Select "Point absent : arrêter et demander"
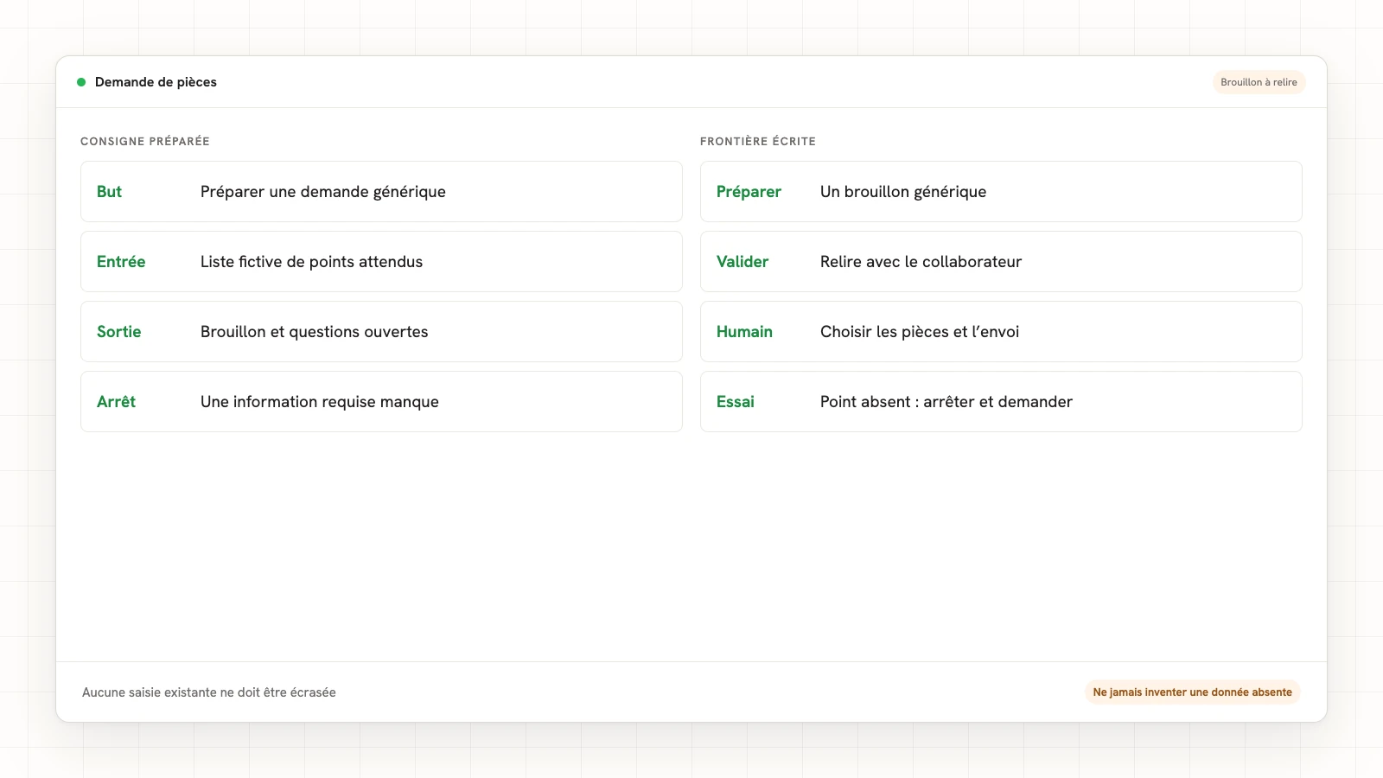Viewport: 1383px width, 778px height. click(946, 402)
